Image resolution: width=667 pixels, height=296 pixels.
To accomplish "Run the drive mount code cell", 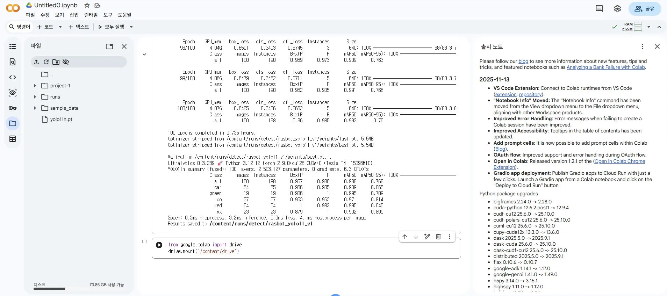I will point(159,245).
